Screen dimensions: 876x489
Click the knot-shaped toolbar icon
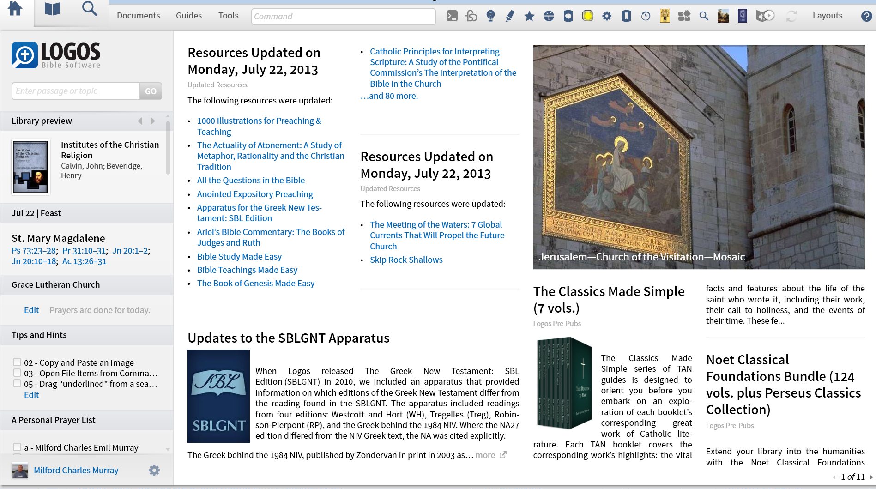471,16
